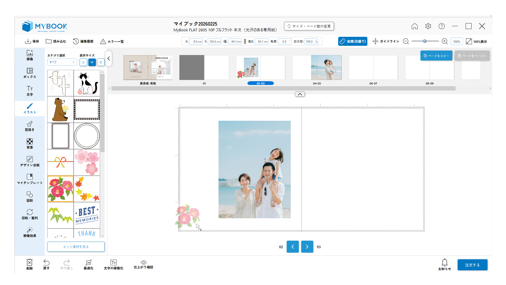Toggle the ガイドライン guideline display

(x=386, y=41)
